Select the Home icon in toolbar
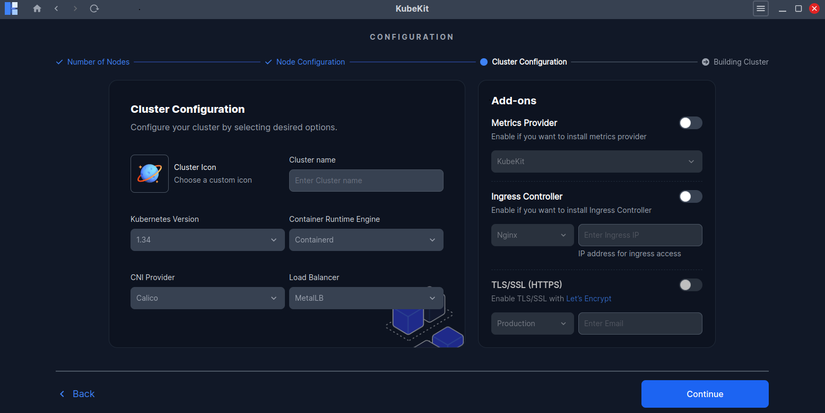 pos(37,8)
